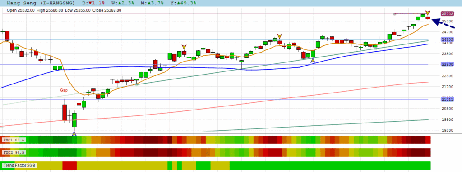Click the 'Open 25532.00' readout

coord(21,10)
